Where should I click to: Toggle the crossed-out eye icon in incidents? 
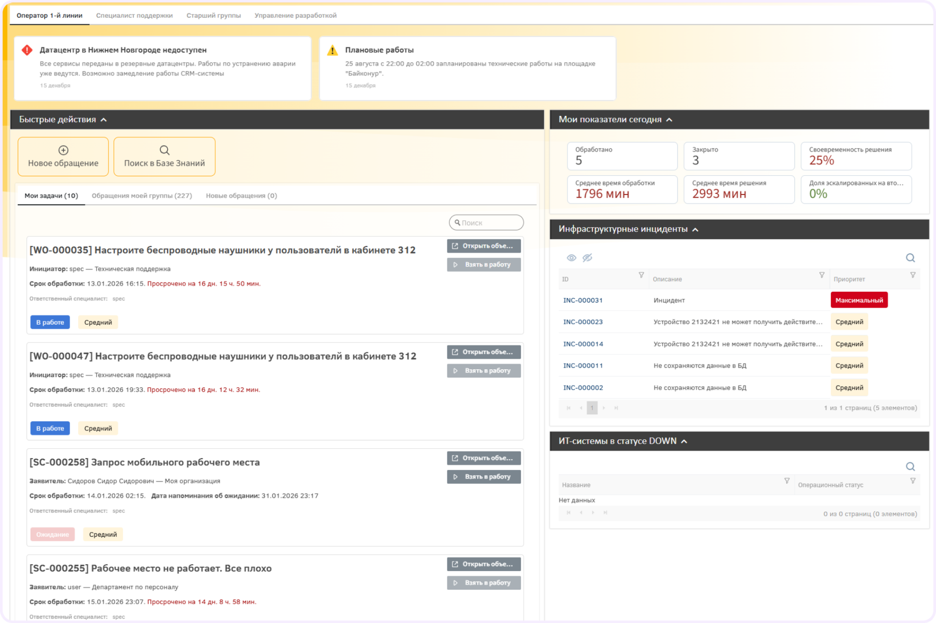tap(587, 258)
